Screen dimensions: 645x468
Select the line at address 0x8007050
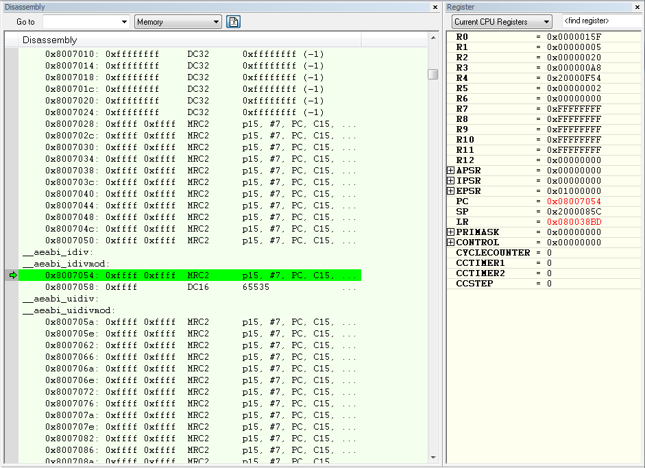tap(190, 241)
